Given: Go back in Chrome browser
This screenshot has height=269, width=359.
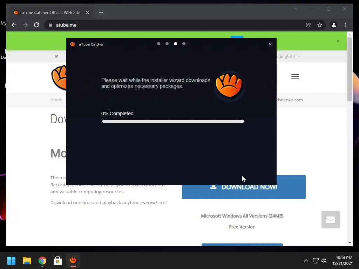Looking at the screenshot, I should coord(14,25).
